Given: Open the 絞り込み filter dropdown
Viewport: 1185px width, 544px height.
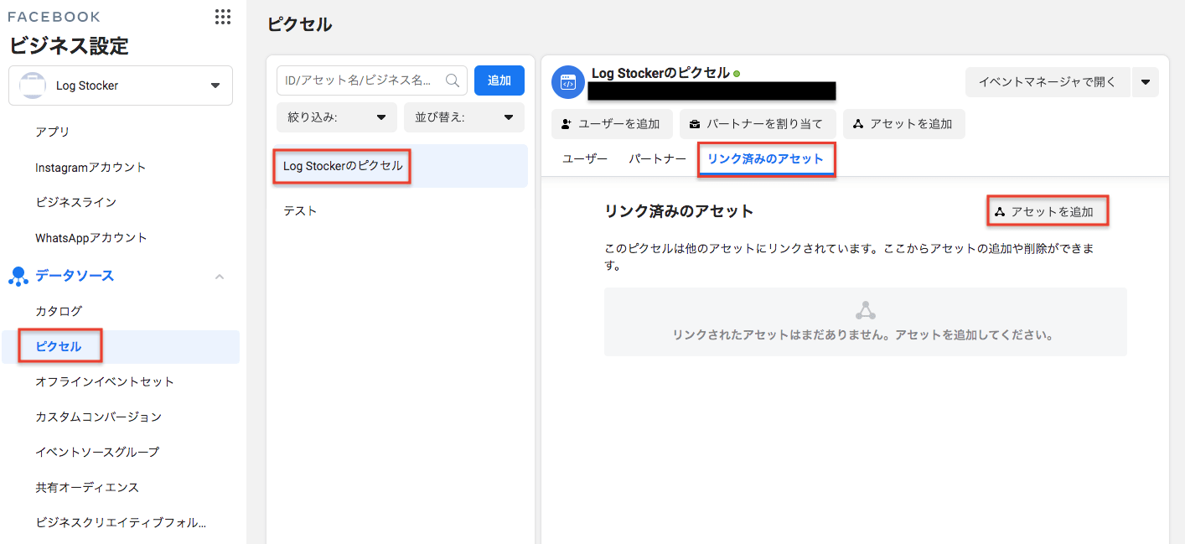Looking at the screenshot, I should click(337, 117).
